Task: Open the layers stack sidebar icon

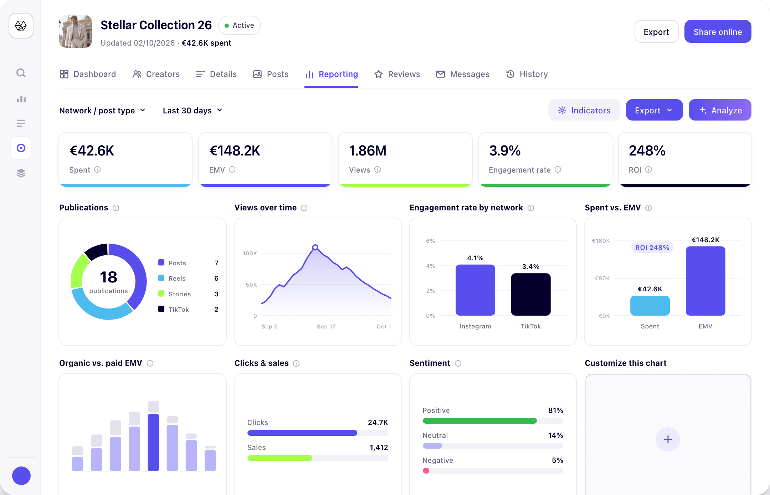Action: click(21, 173)
